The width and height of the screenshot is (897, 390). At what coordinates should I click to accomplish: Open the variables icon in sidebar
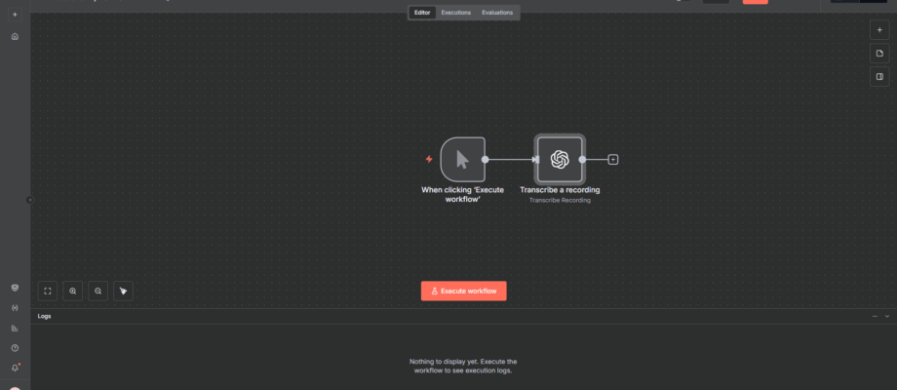click(x=15, y=308)
